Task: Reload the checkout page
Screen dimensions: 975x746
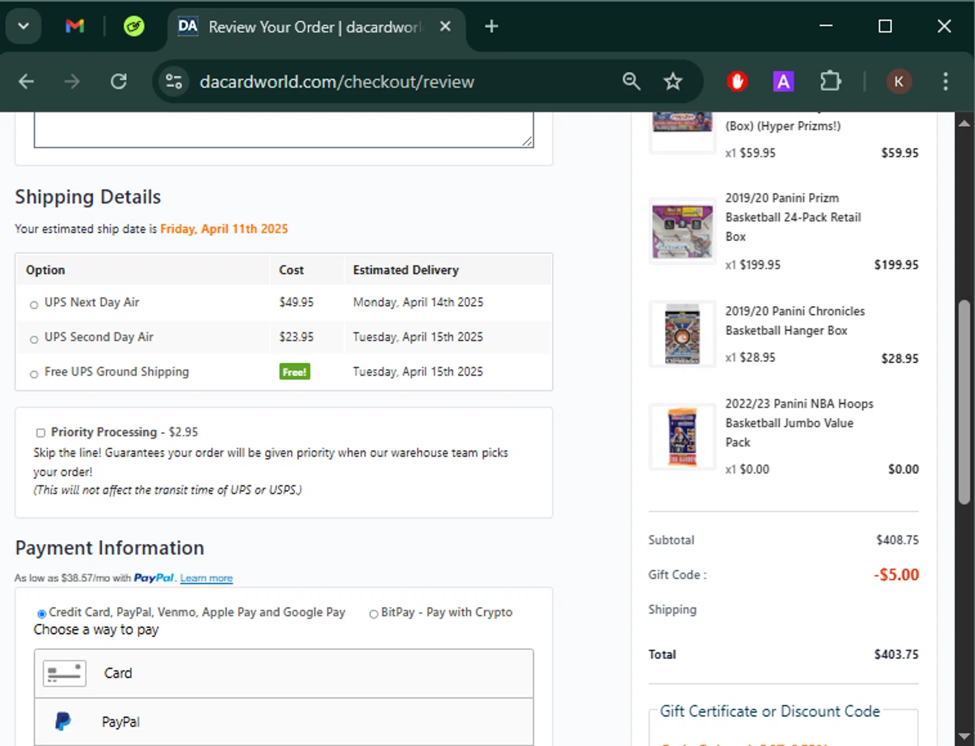Action: (x=118, y=82)
